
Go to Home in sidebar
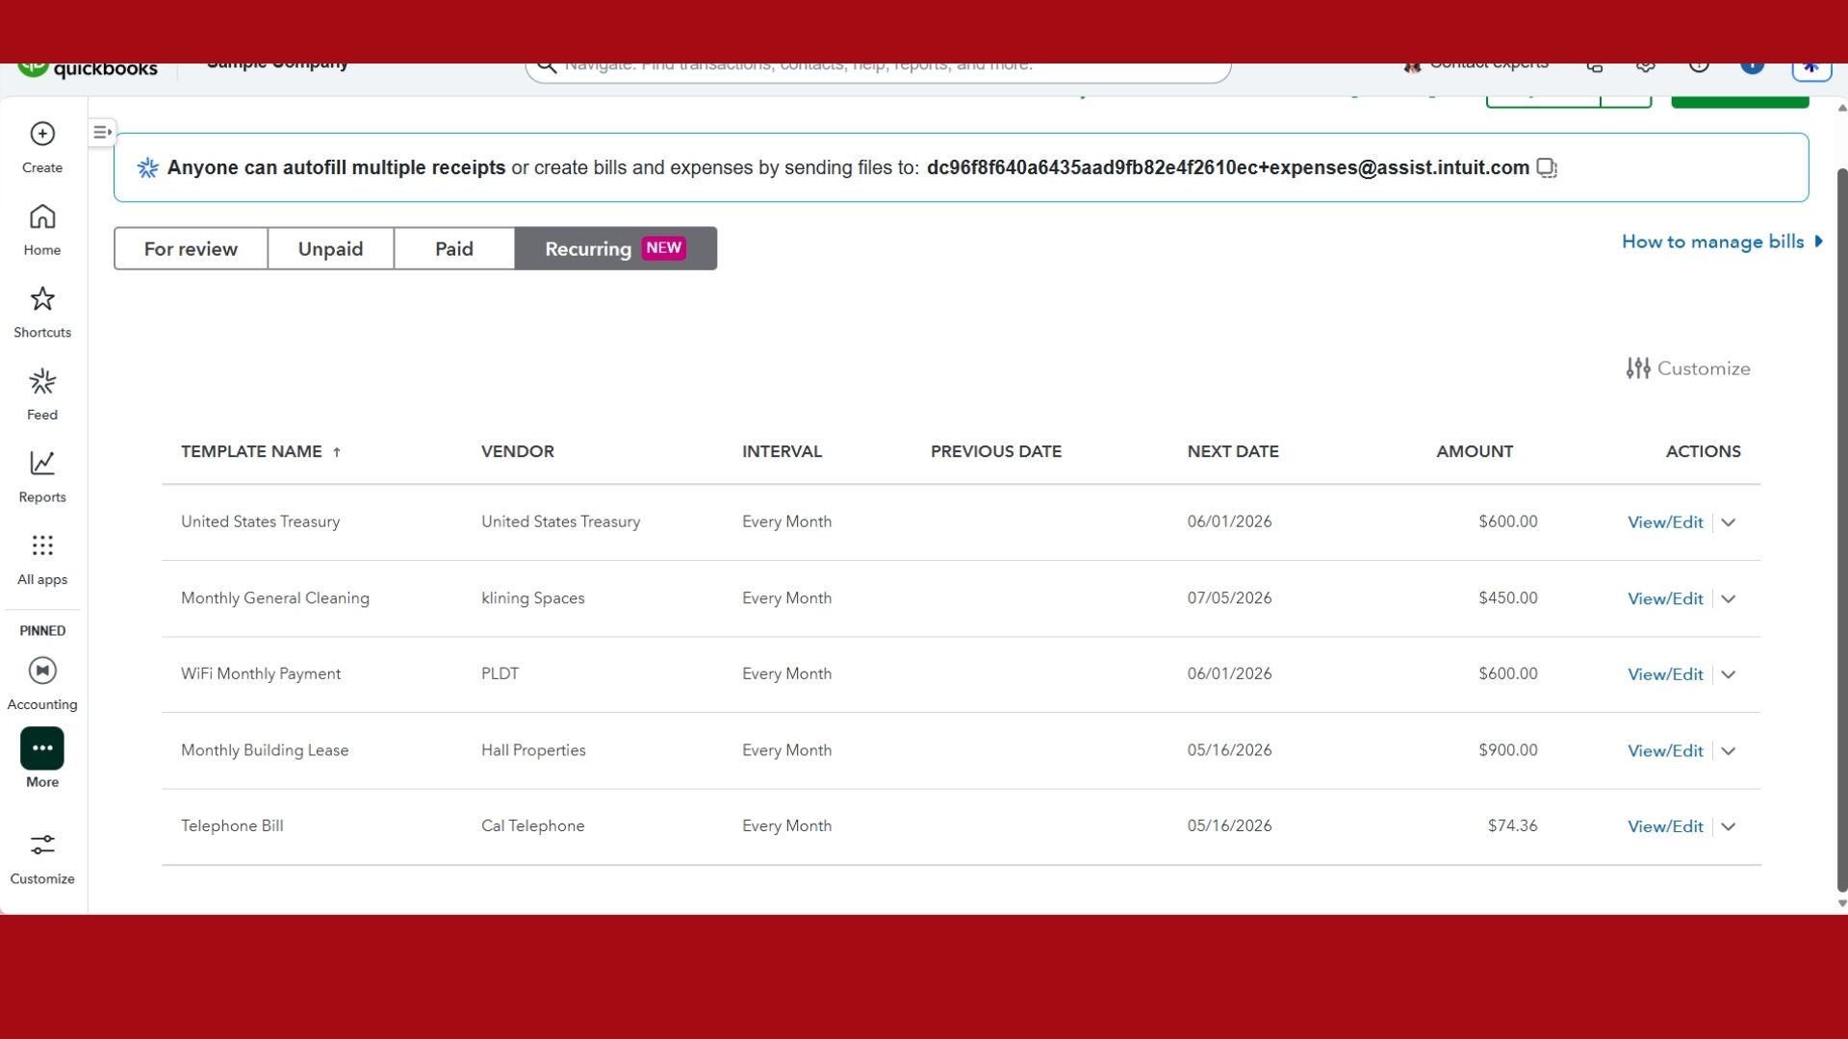click(42, 217)
